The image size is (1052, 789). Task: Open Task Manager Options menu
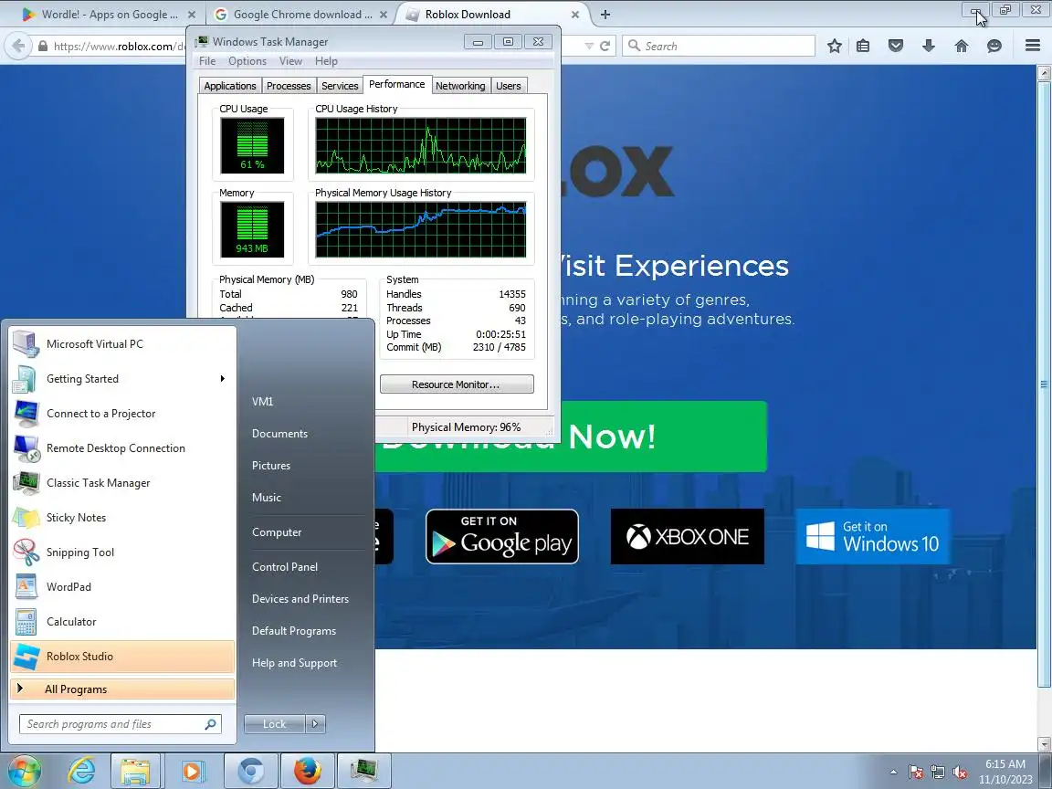[x=247, y=61]
